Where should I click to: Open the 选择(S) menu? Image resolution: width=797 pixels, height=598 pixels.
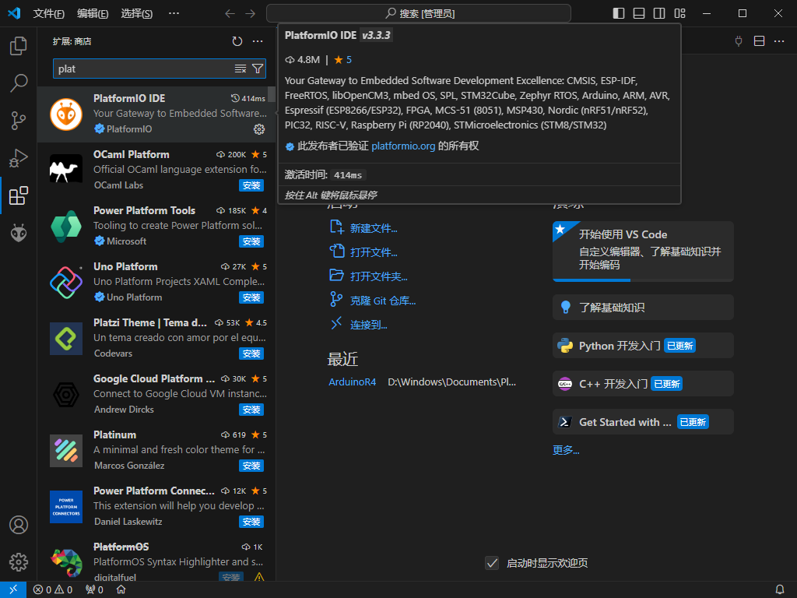[x=137, y=13]
